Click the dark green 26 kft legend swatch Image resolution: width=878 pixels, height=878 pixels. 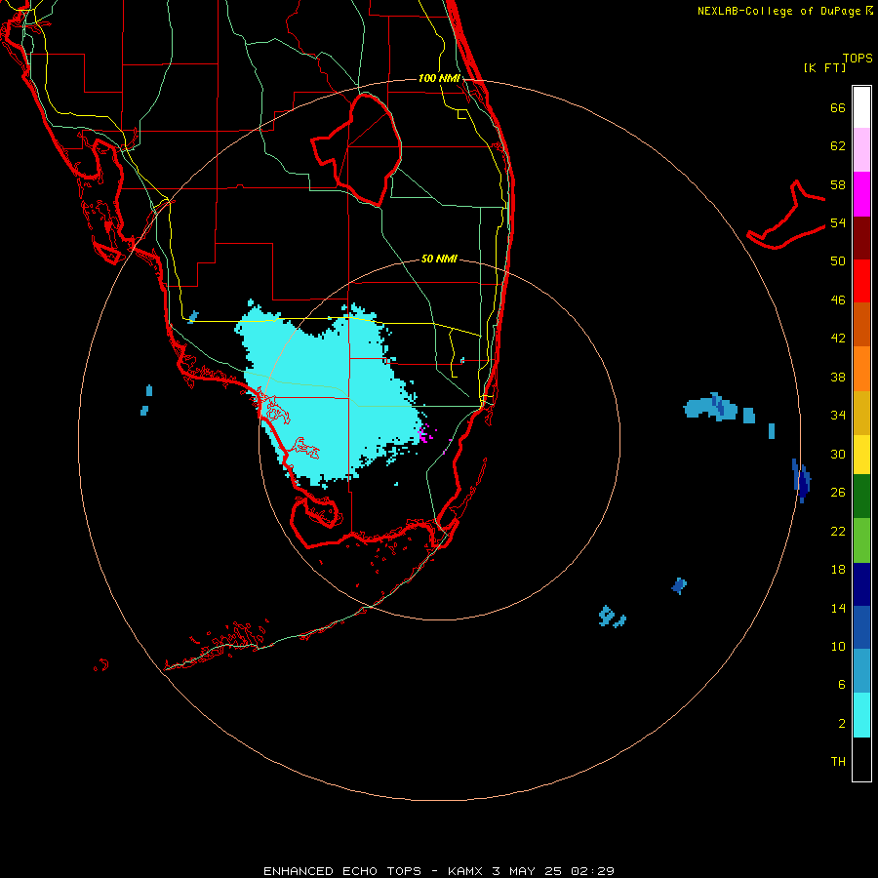tap(861, 497)
